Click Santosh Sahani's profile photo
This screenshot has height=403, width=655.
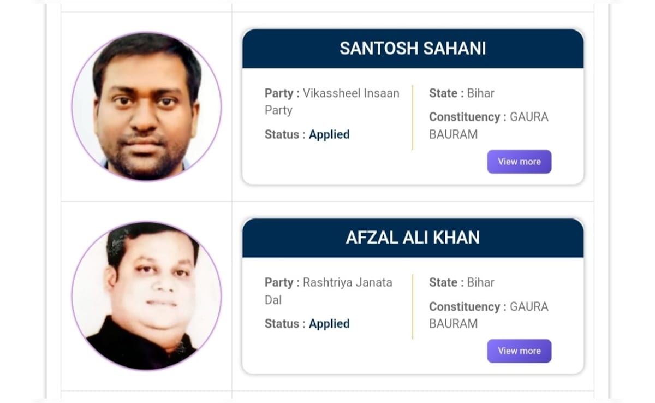146,106
